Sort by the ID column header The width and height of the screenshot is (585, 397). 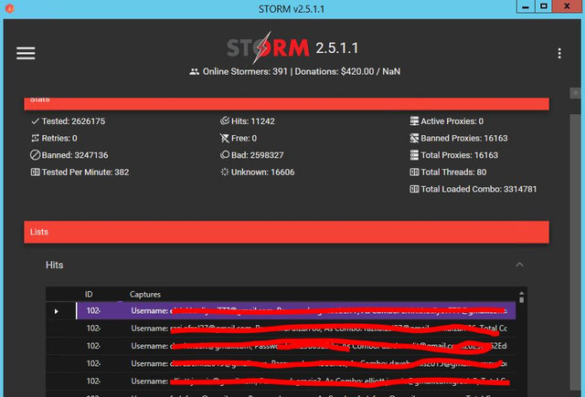(x=89, y=294)
